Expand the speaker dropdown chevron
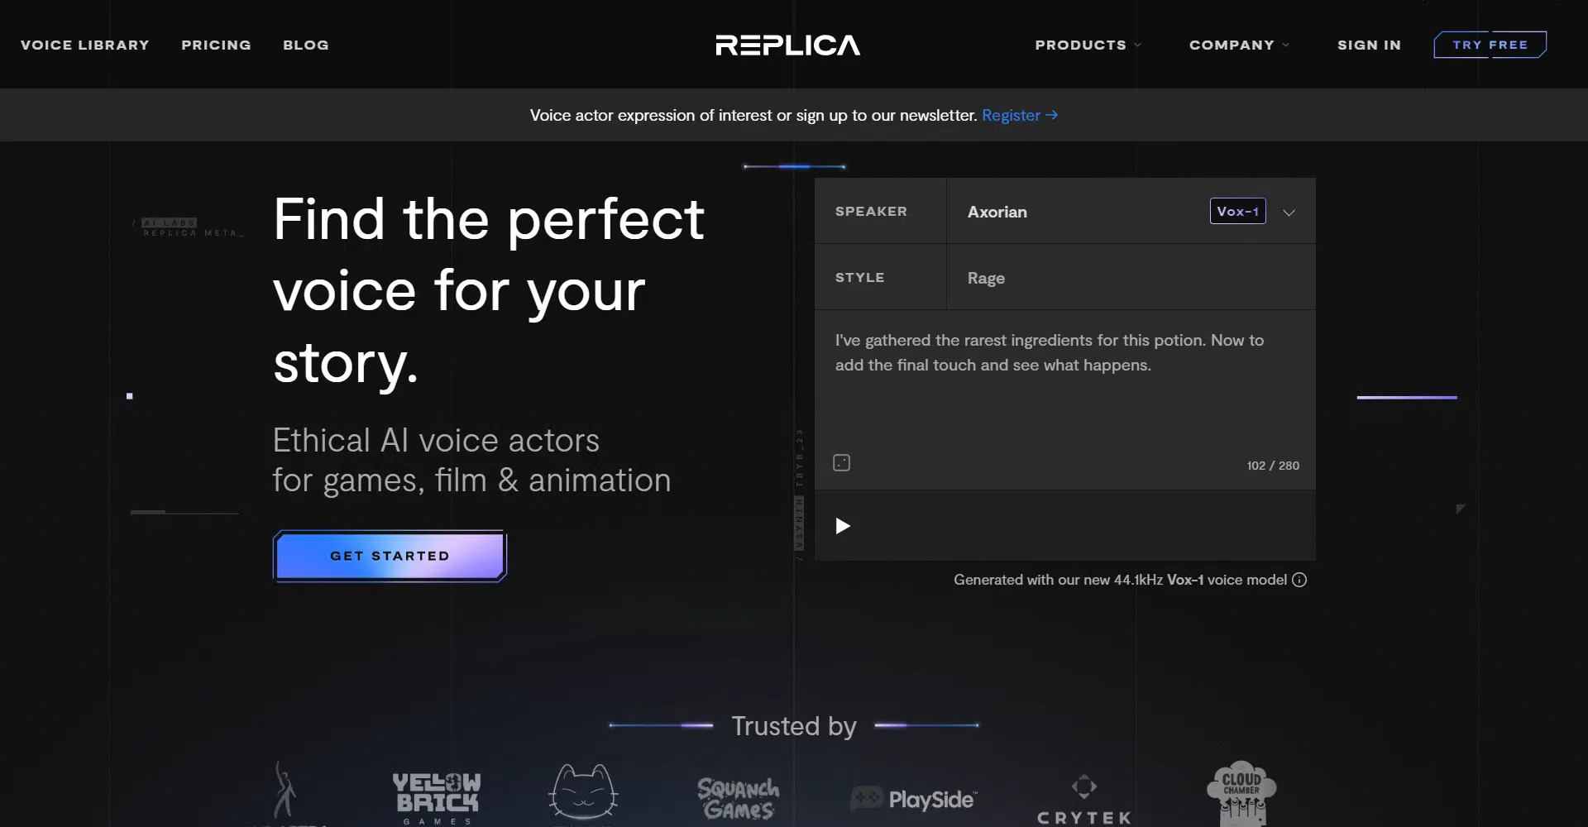 click(1289, 213)
